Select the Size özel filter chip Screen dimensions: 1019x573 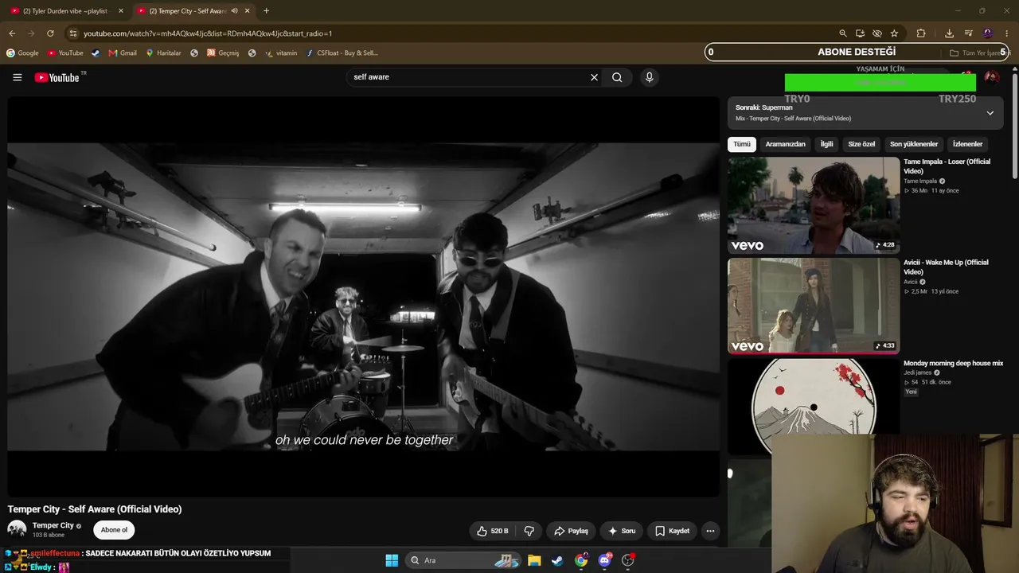[861, 144]
